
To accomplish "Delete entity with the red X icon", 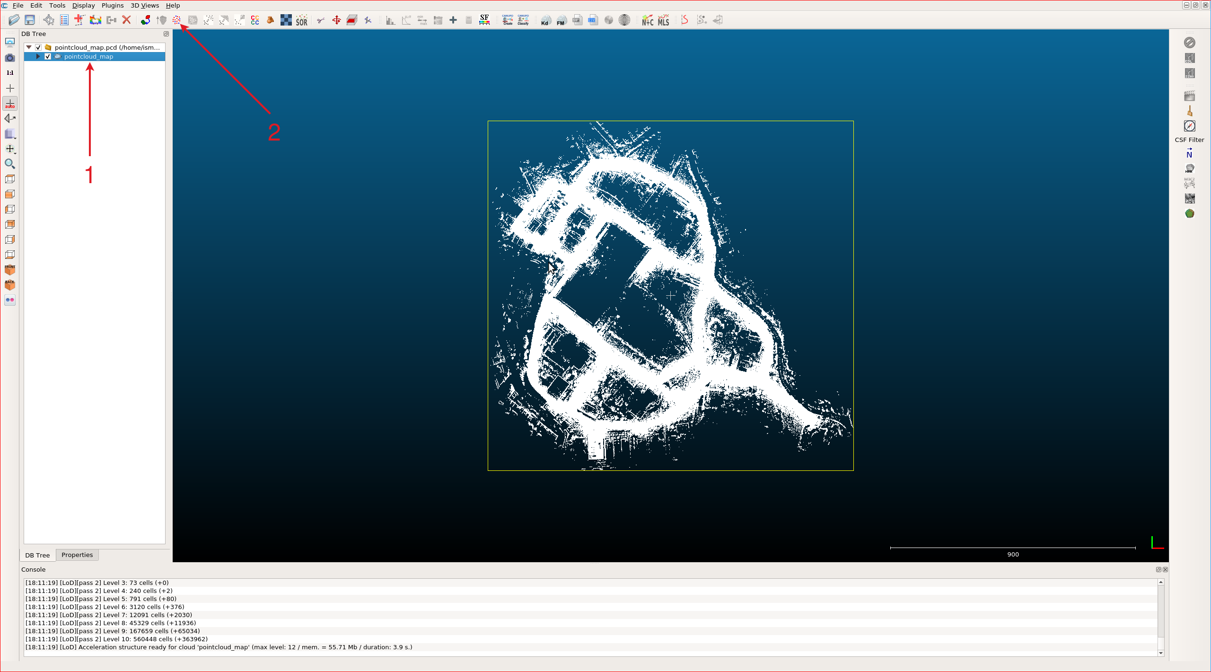I will [x=126, y=20].
